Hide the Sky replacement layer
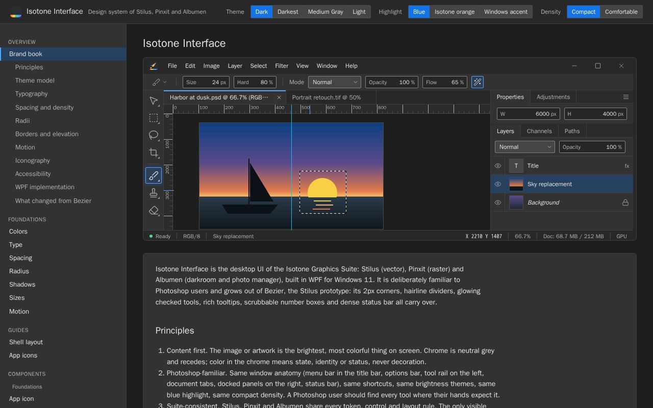Image resolution: width=653 pixels, height=408 pixels. tap(498, 184)
